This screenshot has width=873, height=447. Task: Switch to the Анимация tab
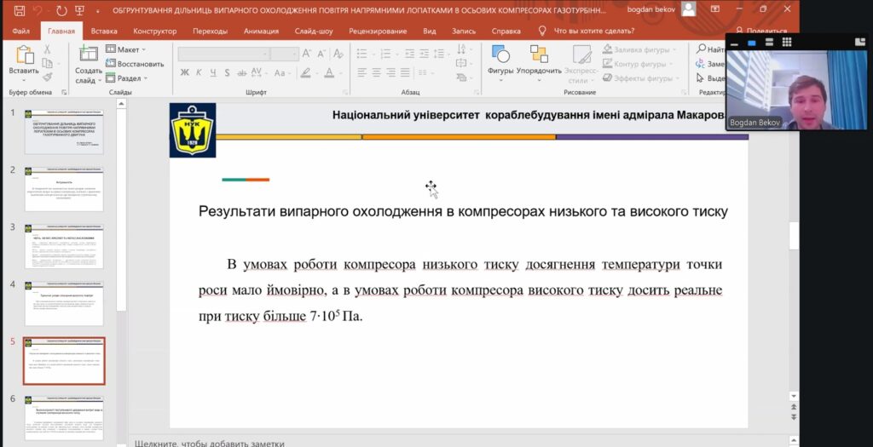pos(261,31)
